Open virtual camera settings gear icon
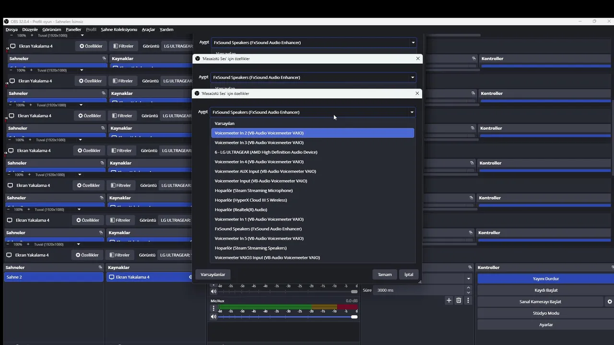 (x=610, y=301)
